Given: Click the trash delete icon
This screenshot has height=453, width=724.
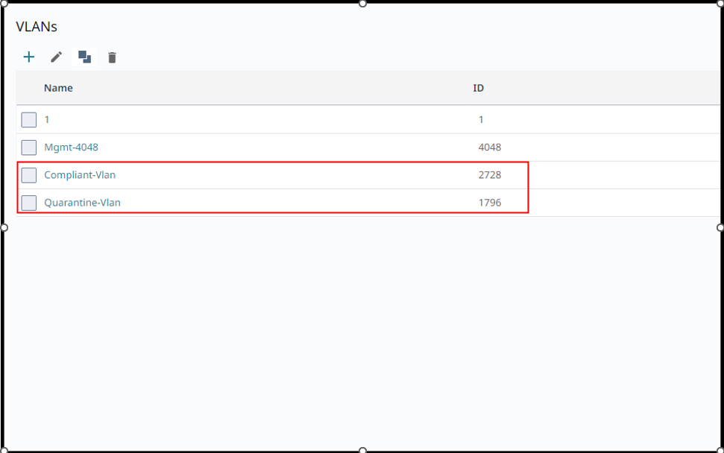Looking at the screenshot, I should click(x=112, y=57).
